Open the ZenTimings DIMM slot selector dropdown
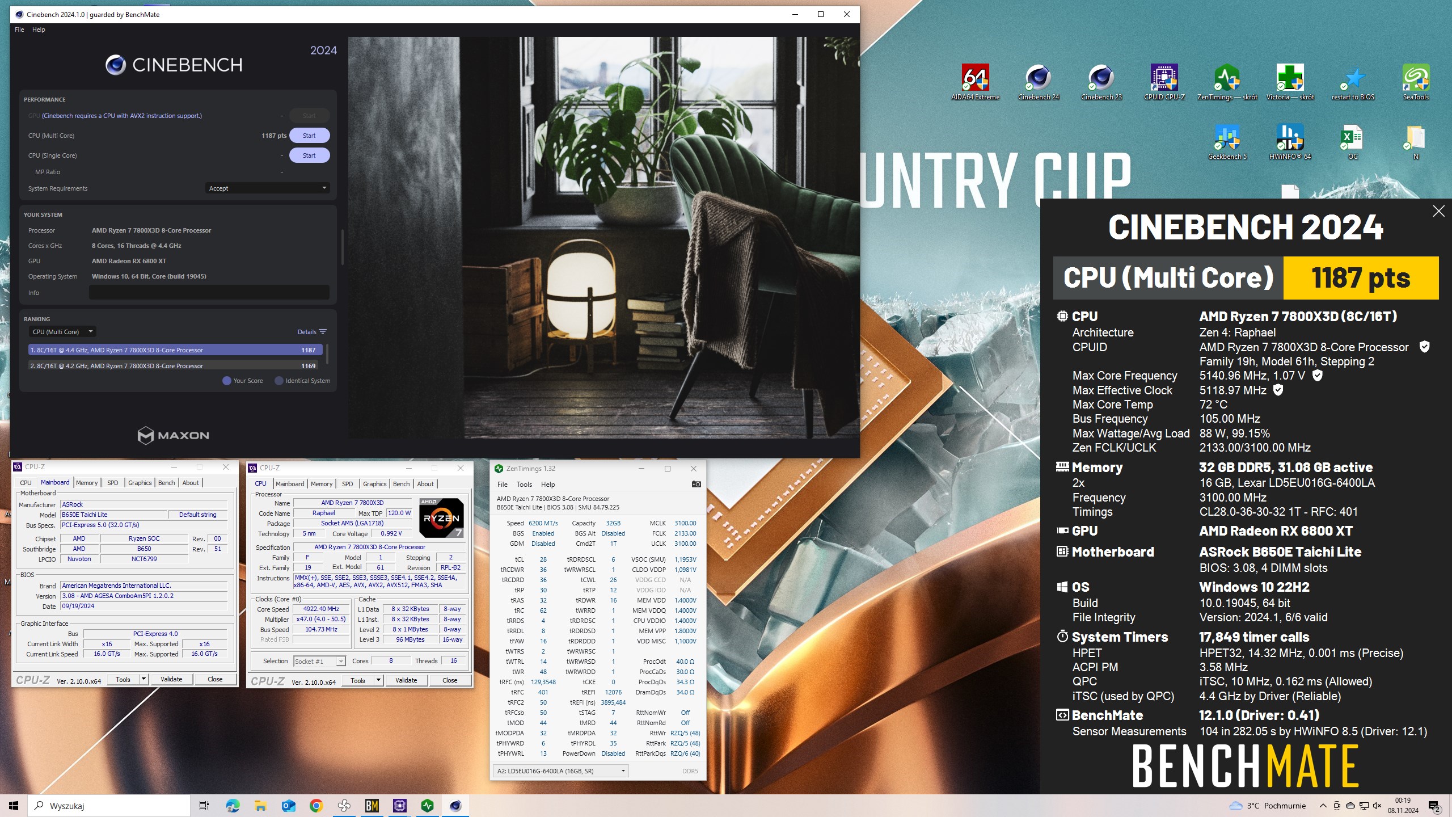The image size is (1452, 817). pyautogui.click(x=560, y=770)
